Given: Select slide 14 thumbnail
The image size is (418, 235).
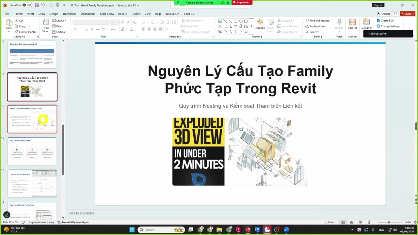Looking at the screenshot, I should 32,183.
